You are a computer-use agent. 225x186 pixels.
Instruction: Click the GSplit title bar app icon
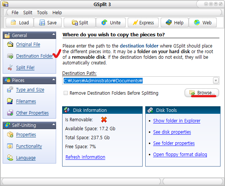click(x=5, y=4)
